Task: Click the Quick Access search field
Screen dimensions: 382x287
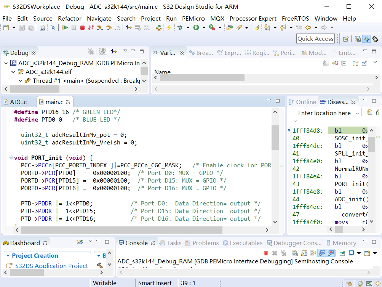Action: (315, 38)
